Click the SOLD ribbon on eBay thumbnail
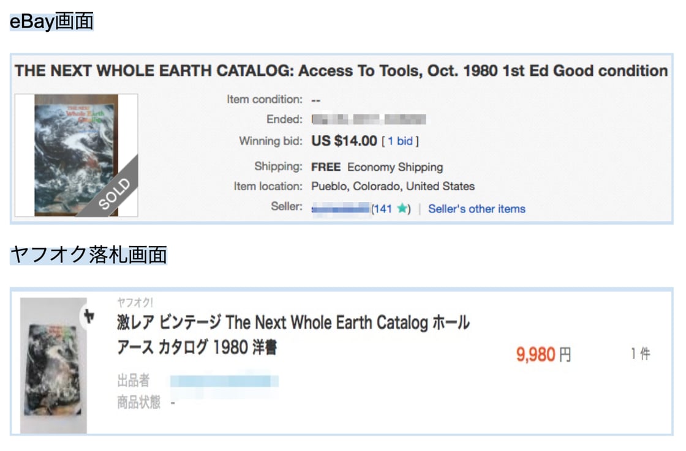This screenshot has width=686, height=451. pos(114,193)
